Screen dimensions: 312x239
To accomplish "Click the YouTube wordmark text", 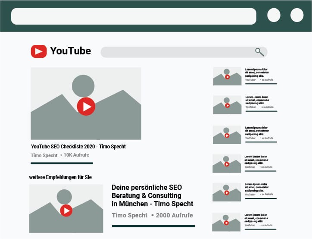I will click(x=71, y=51).
